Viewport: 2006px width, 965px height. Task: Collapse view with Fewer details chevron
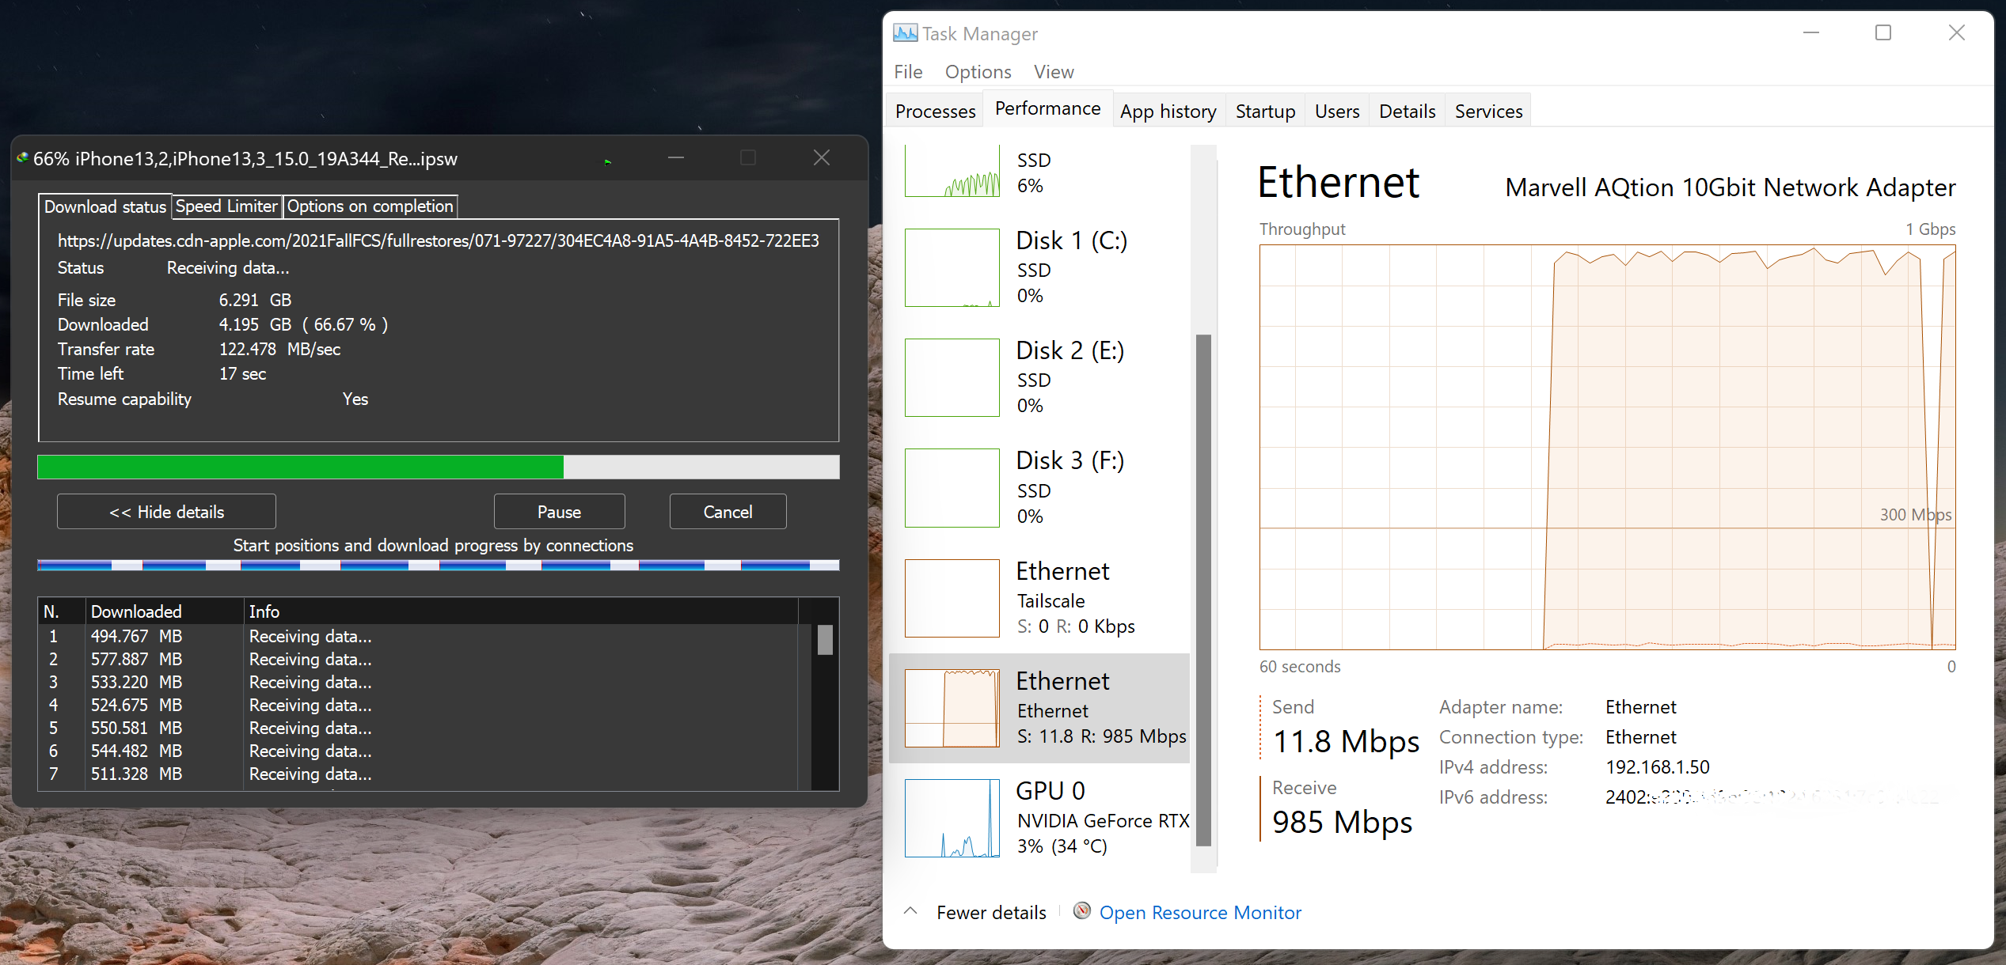pyautogui.click(x=910, y=911)
